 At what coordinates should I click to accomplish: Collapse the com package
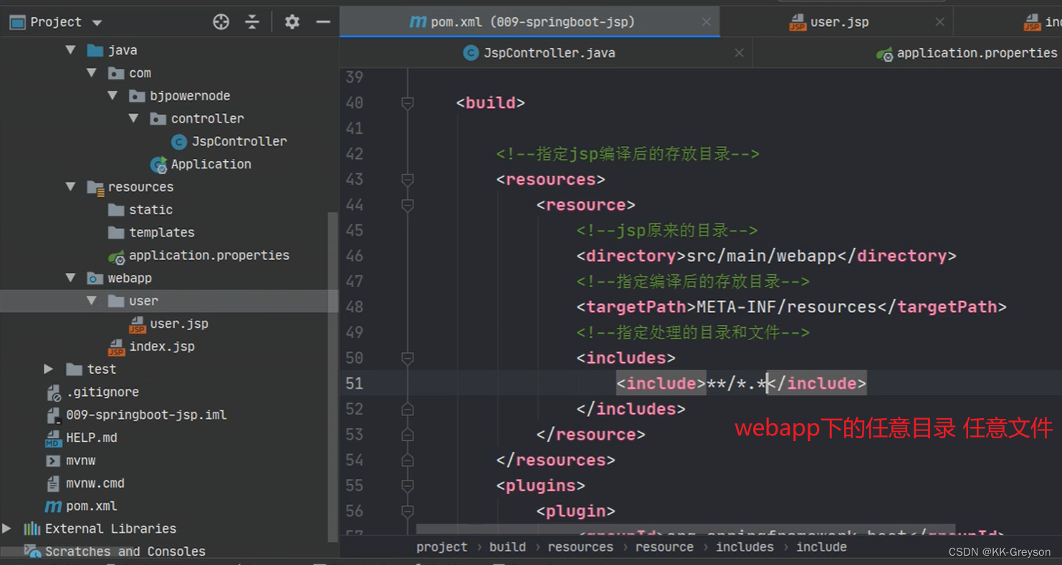coord(92,73)
